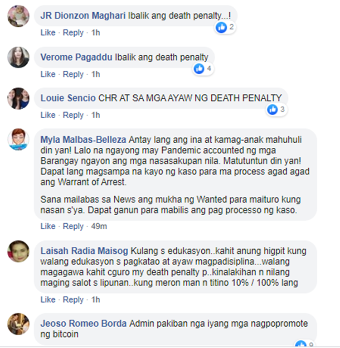Screen dimensions: 340x348
Task: Click the 49m timestamp on Myla's comment
Action: [x=99, y=226]
